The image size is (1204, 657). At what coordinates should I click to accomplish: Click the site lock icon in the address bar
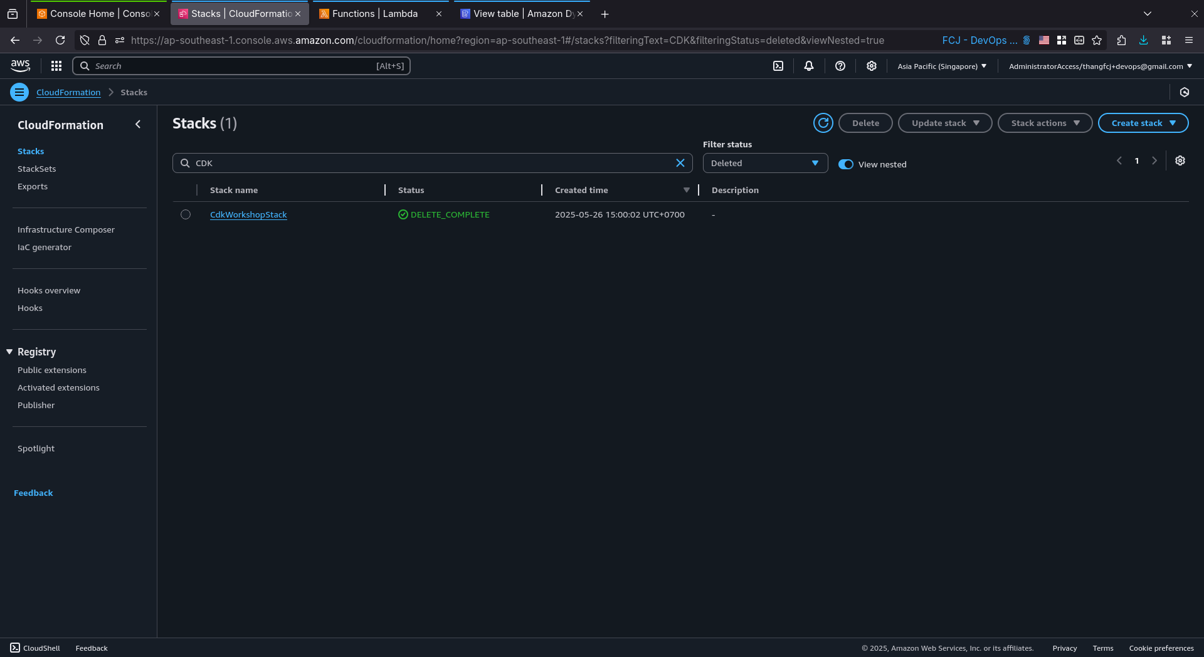pos(102,40)
